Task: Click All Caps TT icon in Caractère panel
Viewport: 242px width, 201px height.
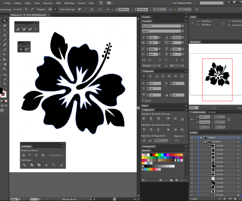Action: [x=144, y=60]
